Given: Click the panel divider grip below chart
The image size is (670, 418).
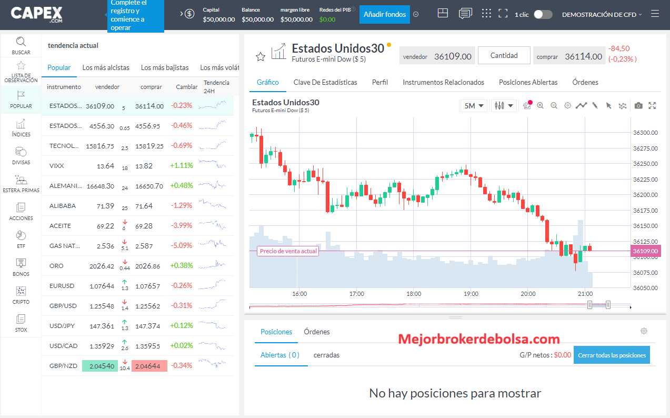Looking at the screenshot, I should 455,317.
